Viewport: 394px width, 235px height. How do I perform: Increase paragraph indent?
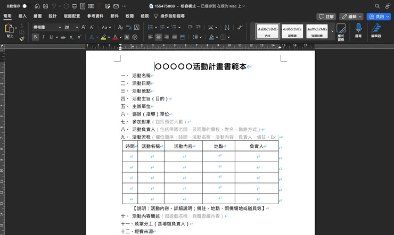(x=198, y=27)
